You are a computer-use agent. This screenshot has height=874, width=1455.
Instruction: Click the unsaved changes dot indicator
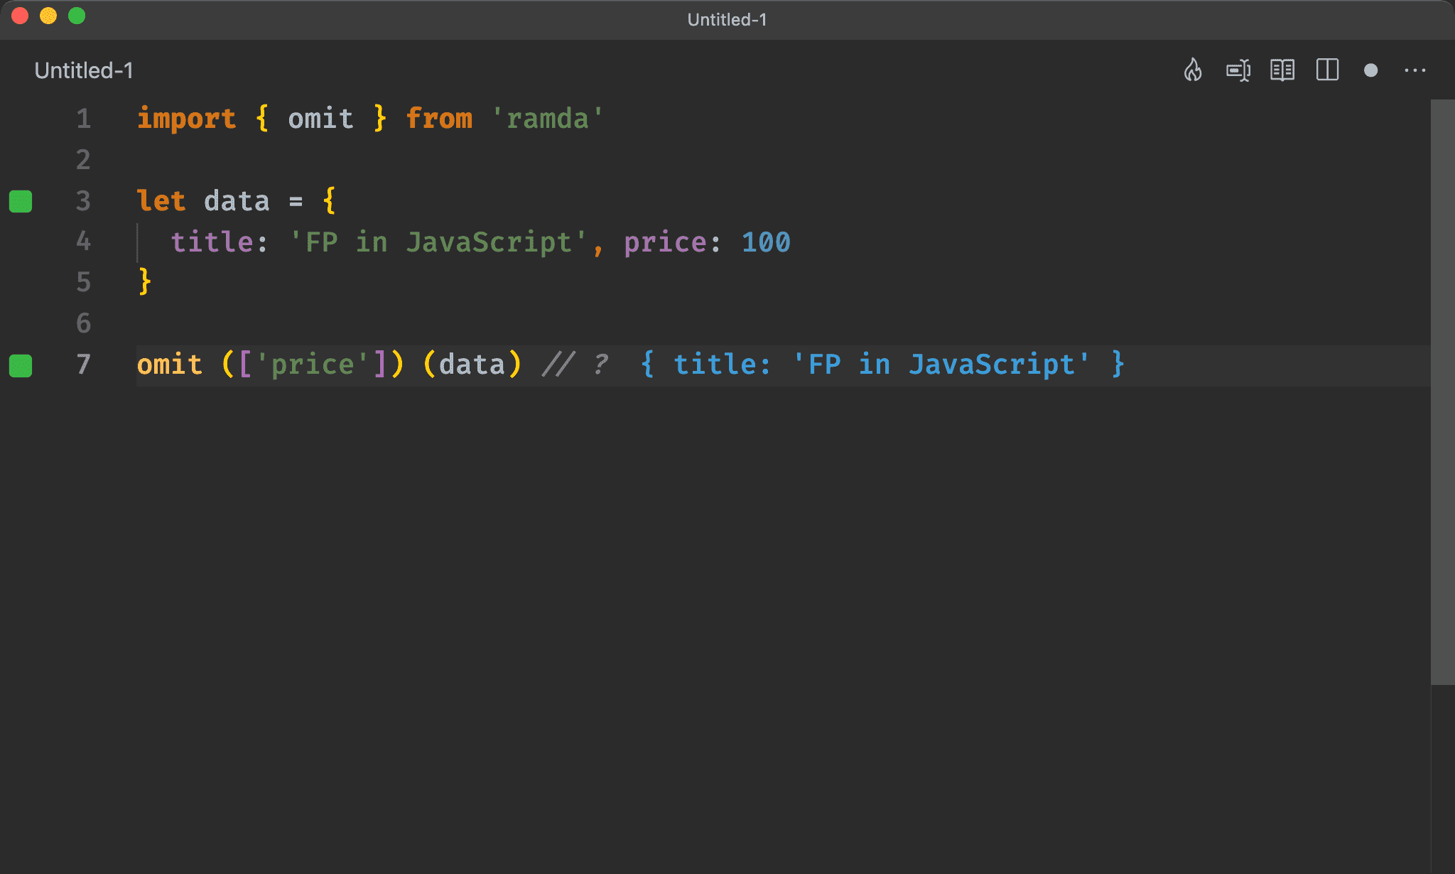click(1371, 70)
